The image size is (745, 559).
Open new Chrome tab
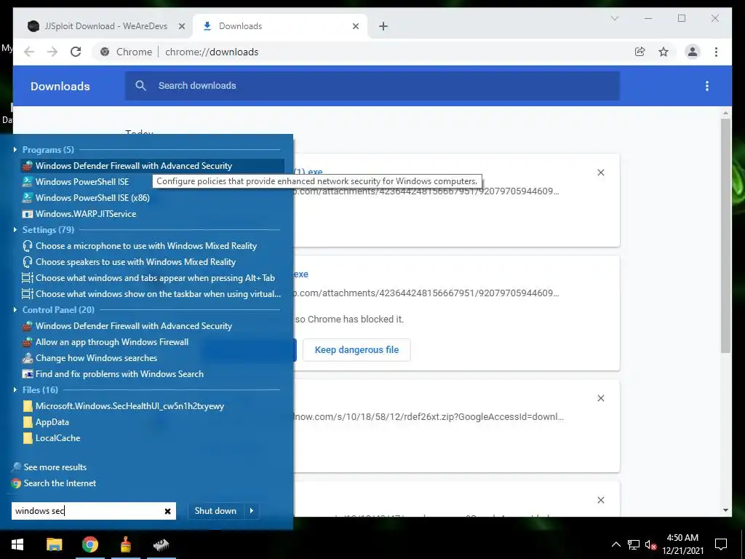coord(383,26)
